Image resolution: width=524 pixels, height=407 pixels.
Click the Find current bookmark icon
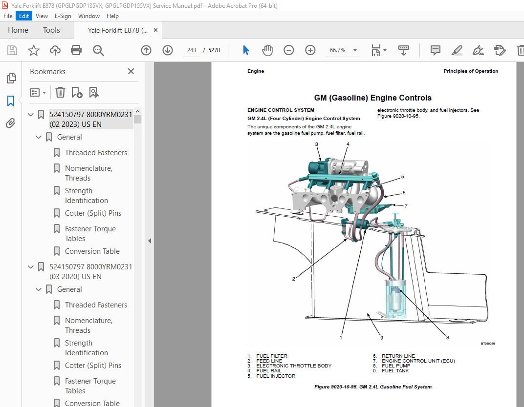pyautogui.click(x=94, y=92)
